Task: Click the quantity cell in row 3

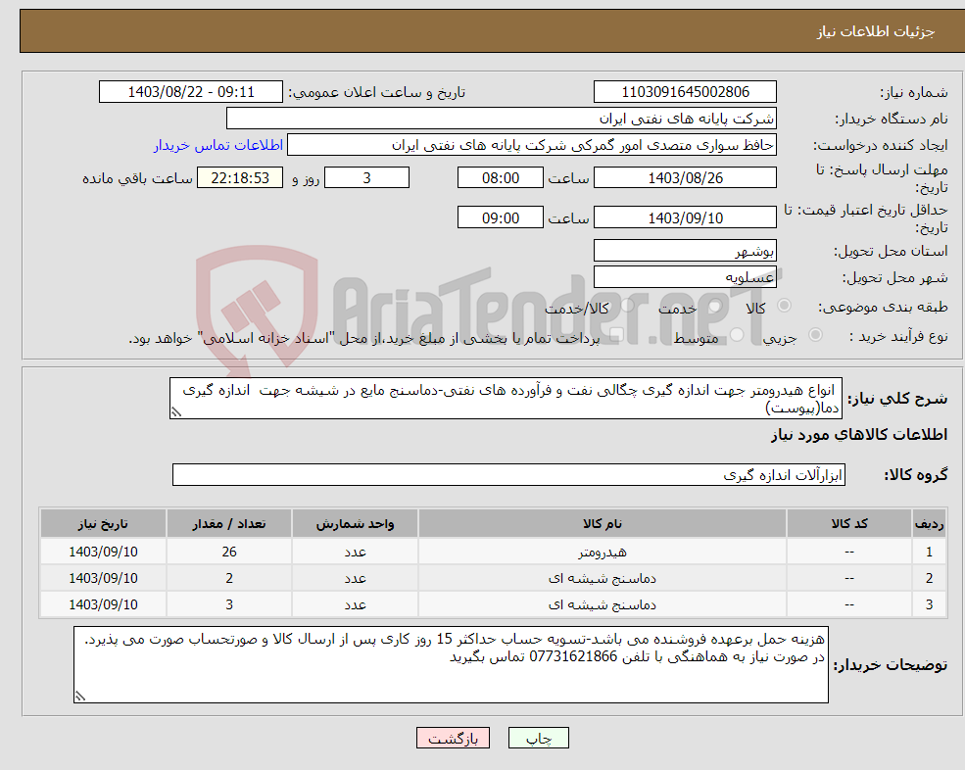Action: 229,604
